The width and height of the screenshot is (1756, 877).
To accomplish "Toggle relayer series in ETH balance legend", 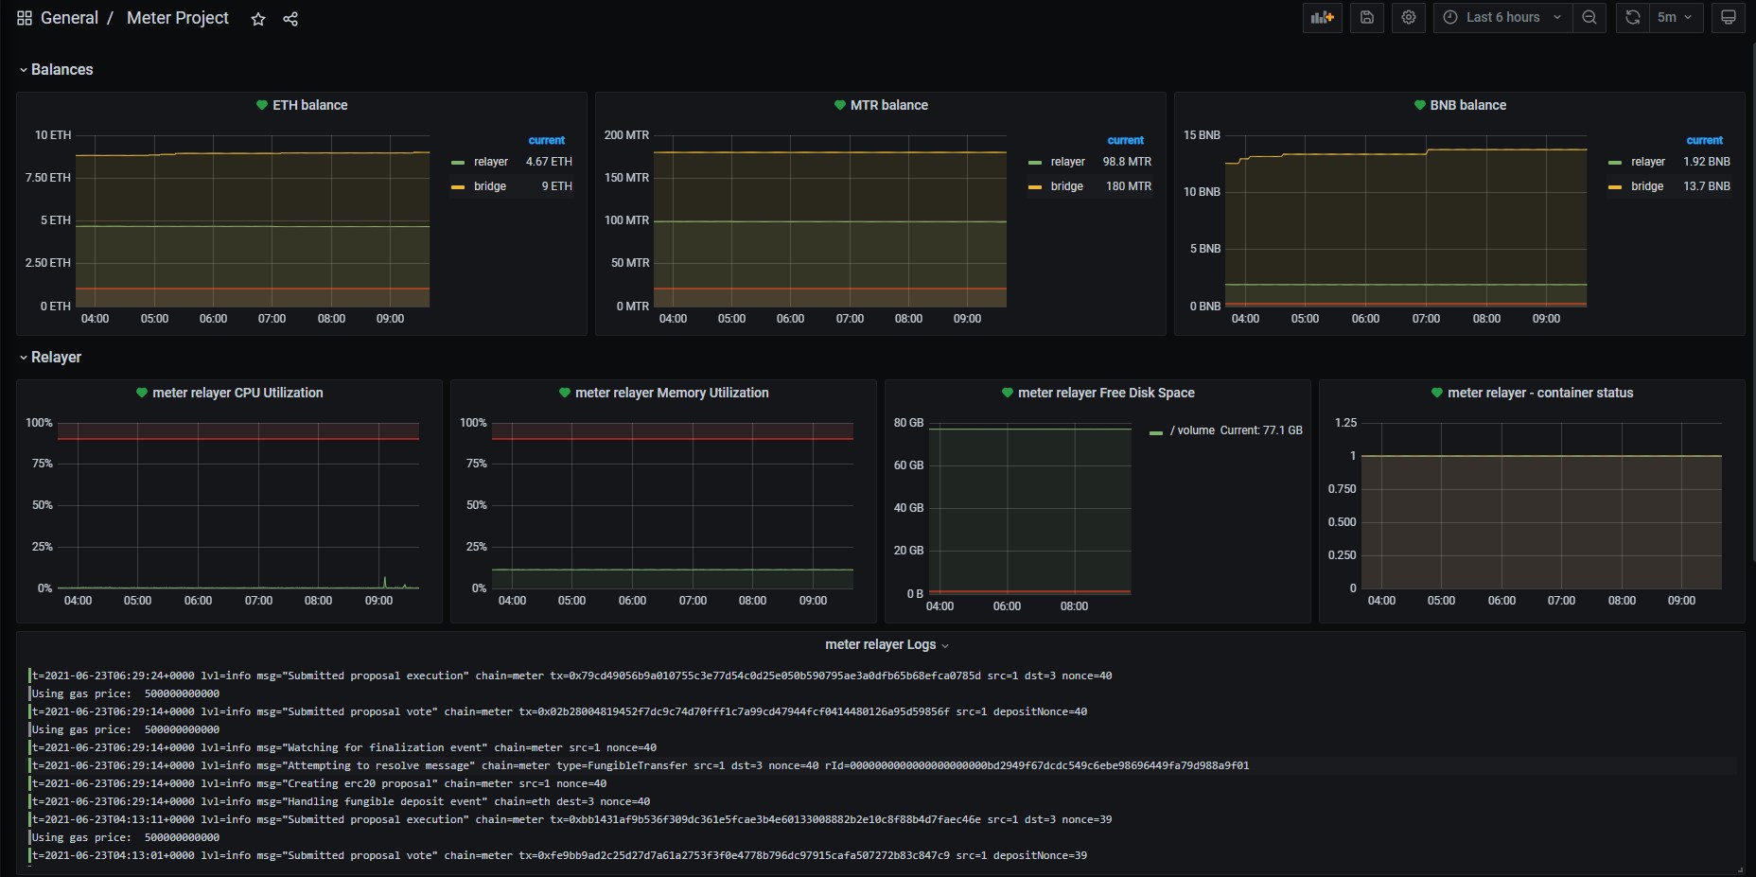I will point(491,162).
